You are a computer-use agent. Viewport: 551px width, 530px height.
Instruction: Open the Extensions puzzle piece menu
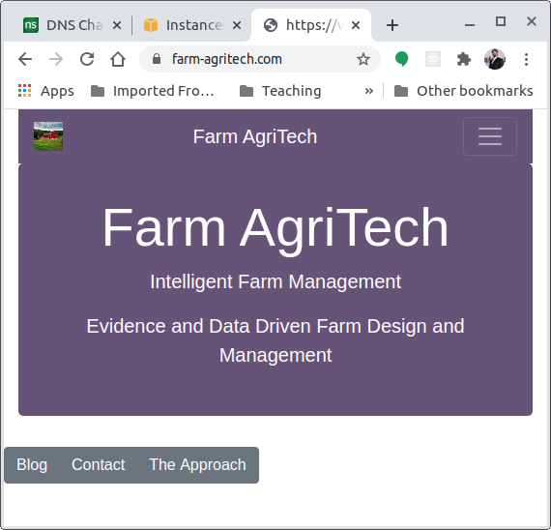[463, 59]
